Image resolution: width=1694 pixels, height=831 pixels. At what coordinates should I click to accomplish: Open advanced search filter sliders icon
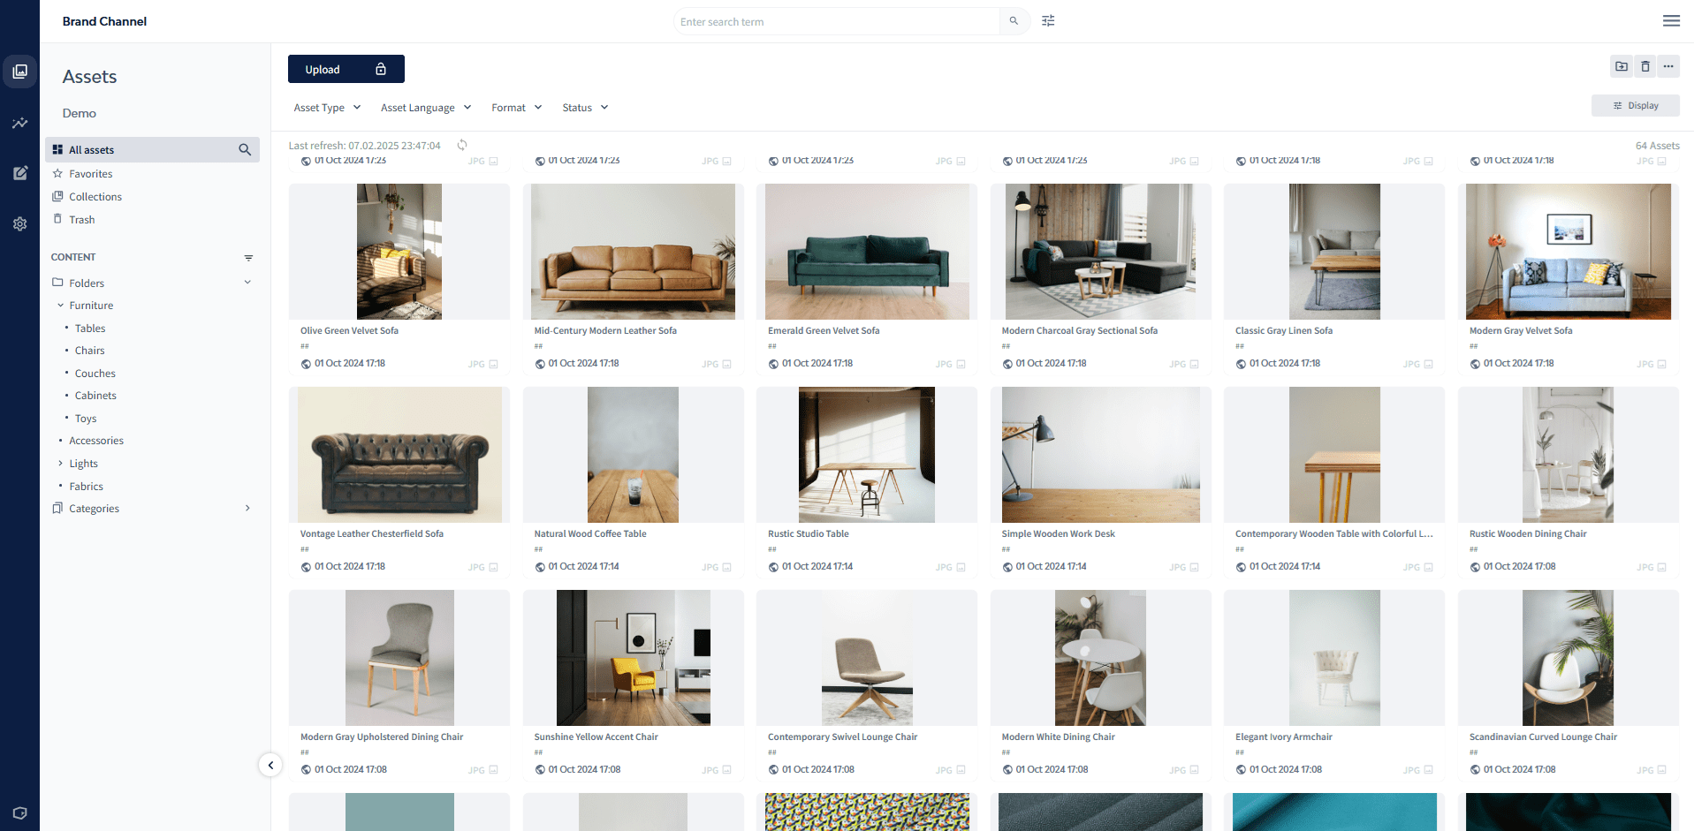[1048, 21]
